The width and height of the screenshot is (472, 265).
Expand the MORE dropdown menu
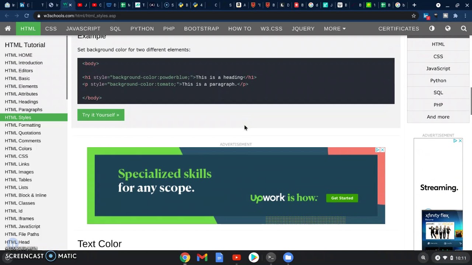[335, 28]
